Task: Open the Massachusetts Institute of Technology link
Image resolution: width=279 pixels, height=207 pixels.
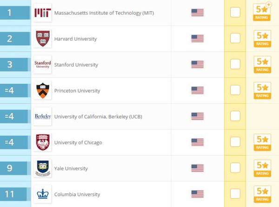Action: [x=104, y=13]
